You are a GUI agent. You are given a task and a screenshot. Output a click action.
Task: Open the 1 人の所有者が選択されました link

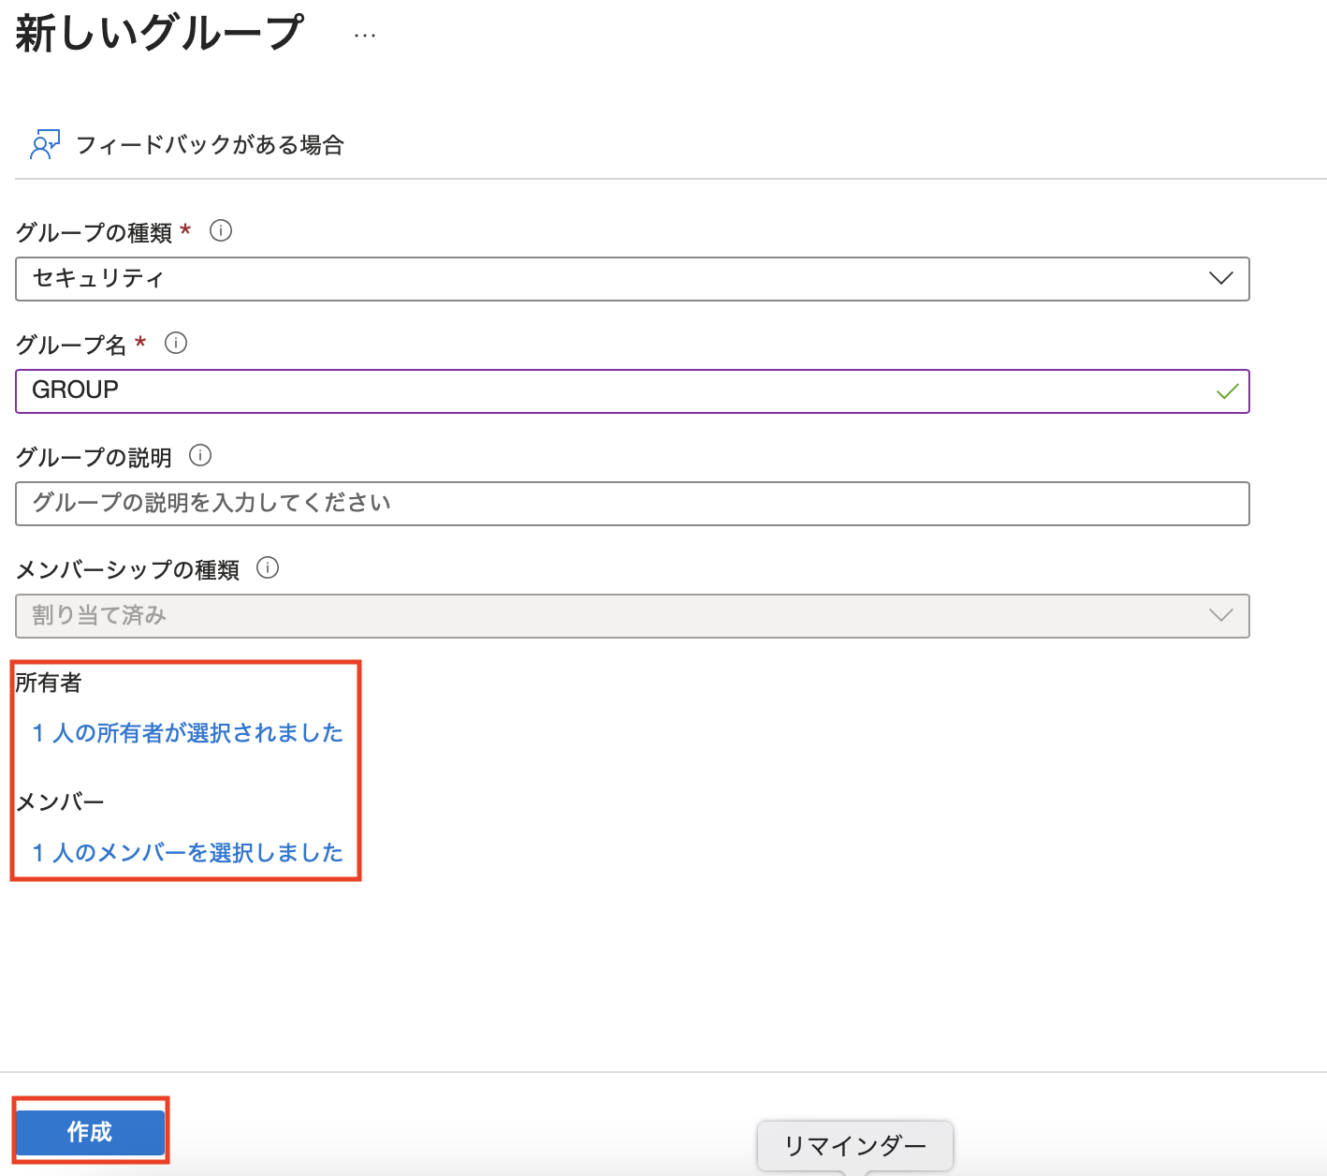[187, 733]
